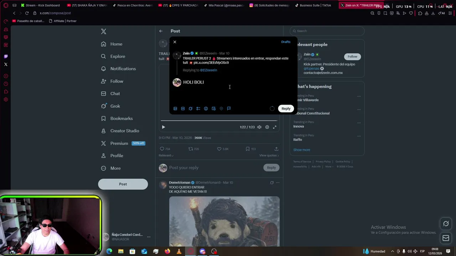Enhance reply with Grok icon

tap(191, 108)
